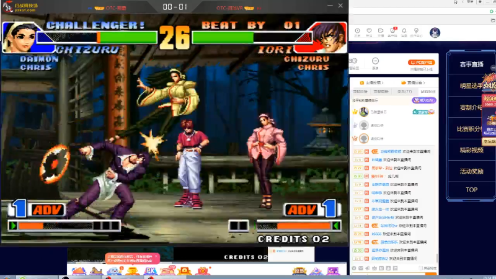
Task: Click the browser heart favorites icon
Action: [x=480, y=2]
